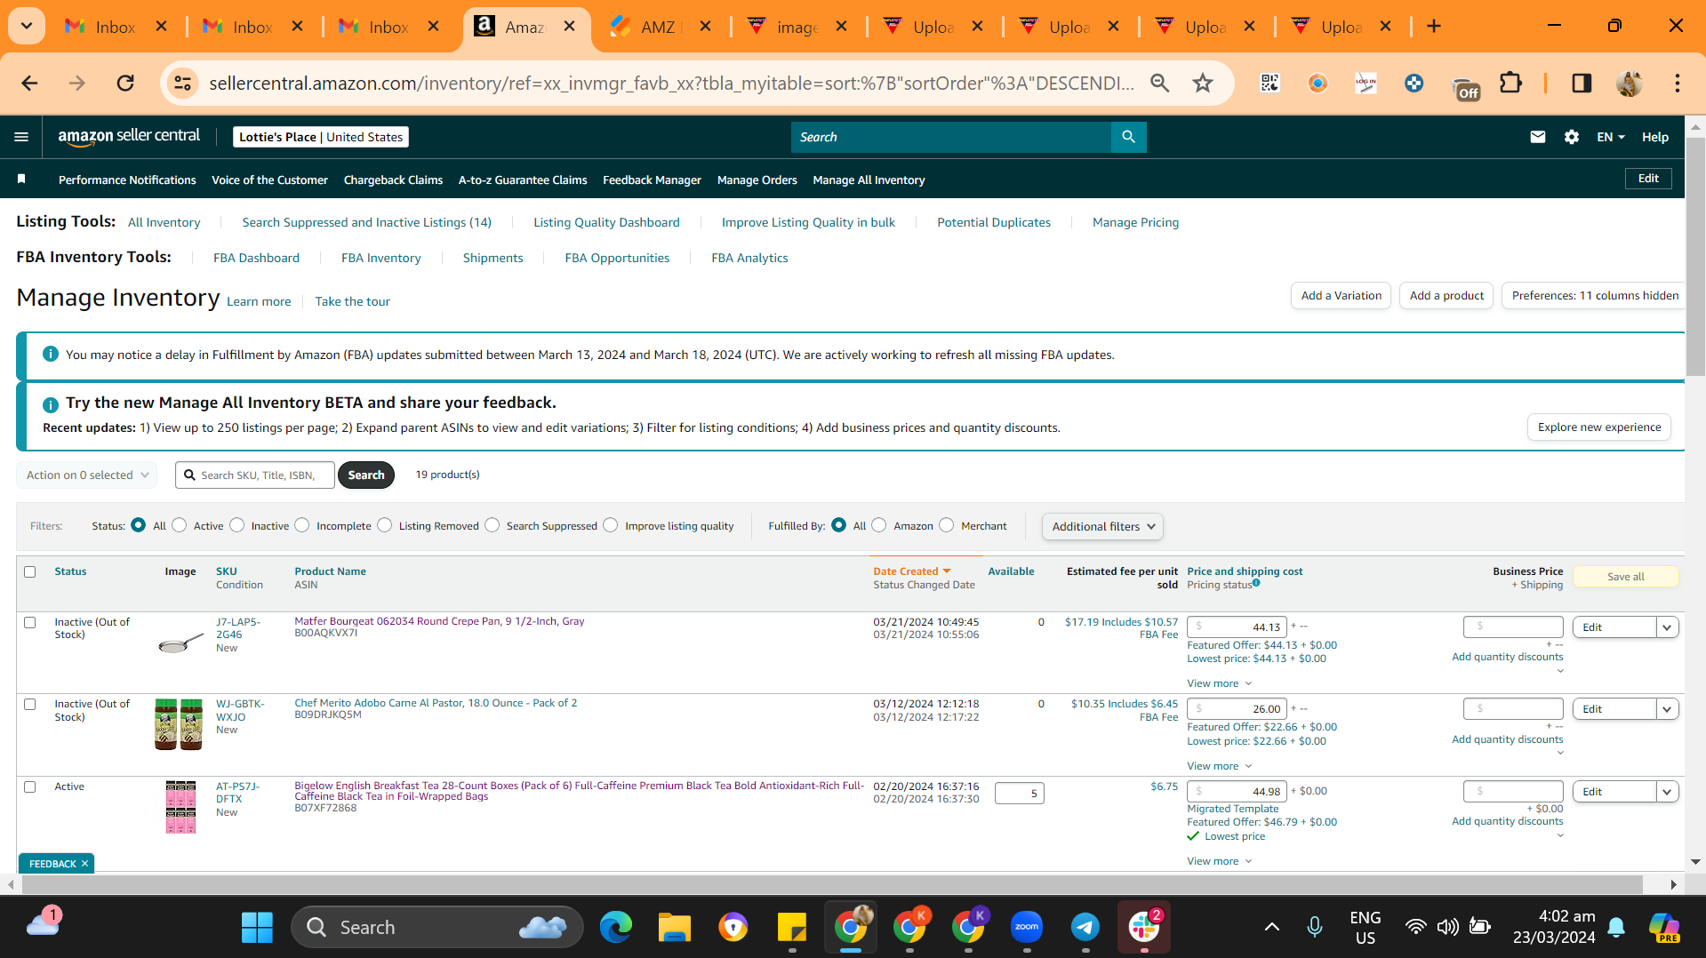Viewport: 1706px width, 958px height.
Task: Open the messages envelope icon
Action: pos(1538,137)
